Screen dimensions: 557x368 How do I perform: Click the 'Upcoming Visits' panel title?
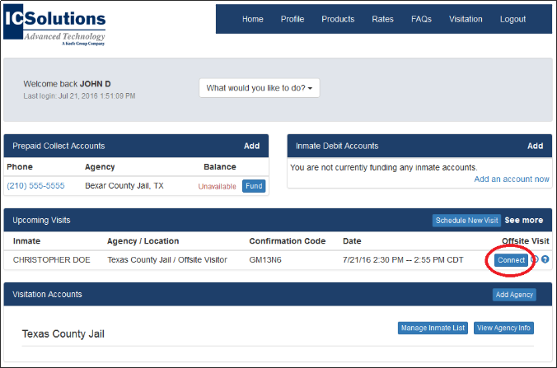(41, 221)
